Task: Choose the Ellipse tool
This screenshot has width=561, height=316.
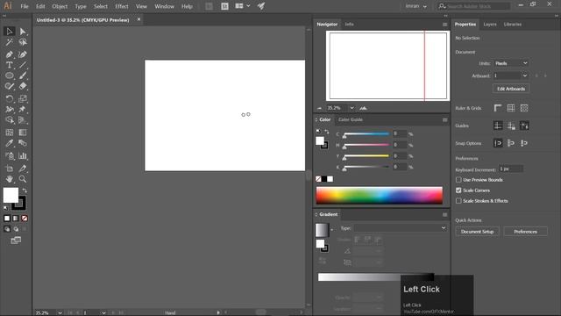Action: 10,75
